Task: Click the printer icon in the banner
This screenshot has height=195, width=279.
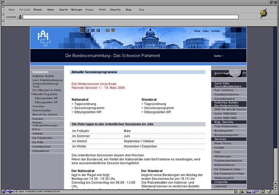Action: coord(113,30)
